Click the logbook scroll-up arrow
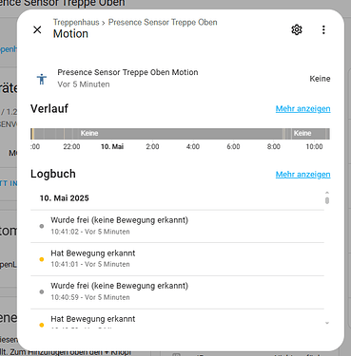351x356 pixels. [x=327, y=193]
